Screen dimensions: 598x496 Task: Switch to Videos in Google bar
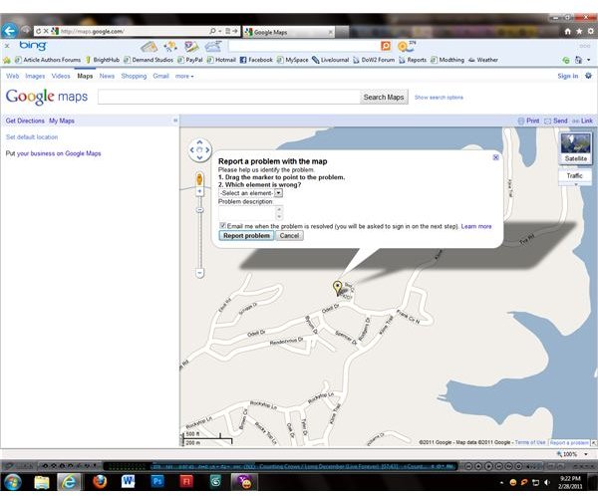(x=61, y=76)
